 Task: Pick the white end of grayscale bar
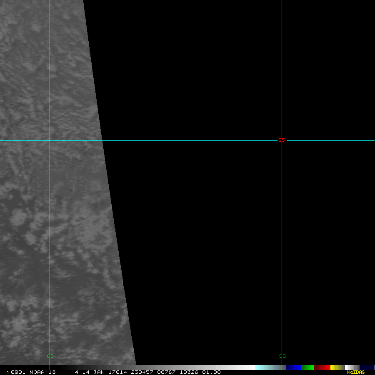click(249, 367)
